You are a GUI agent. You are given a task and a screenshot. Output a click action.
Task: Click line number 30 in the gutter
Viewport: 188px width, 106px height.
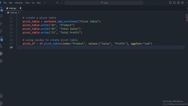click(x=11, y=47)
